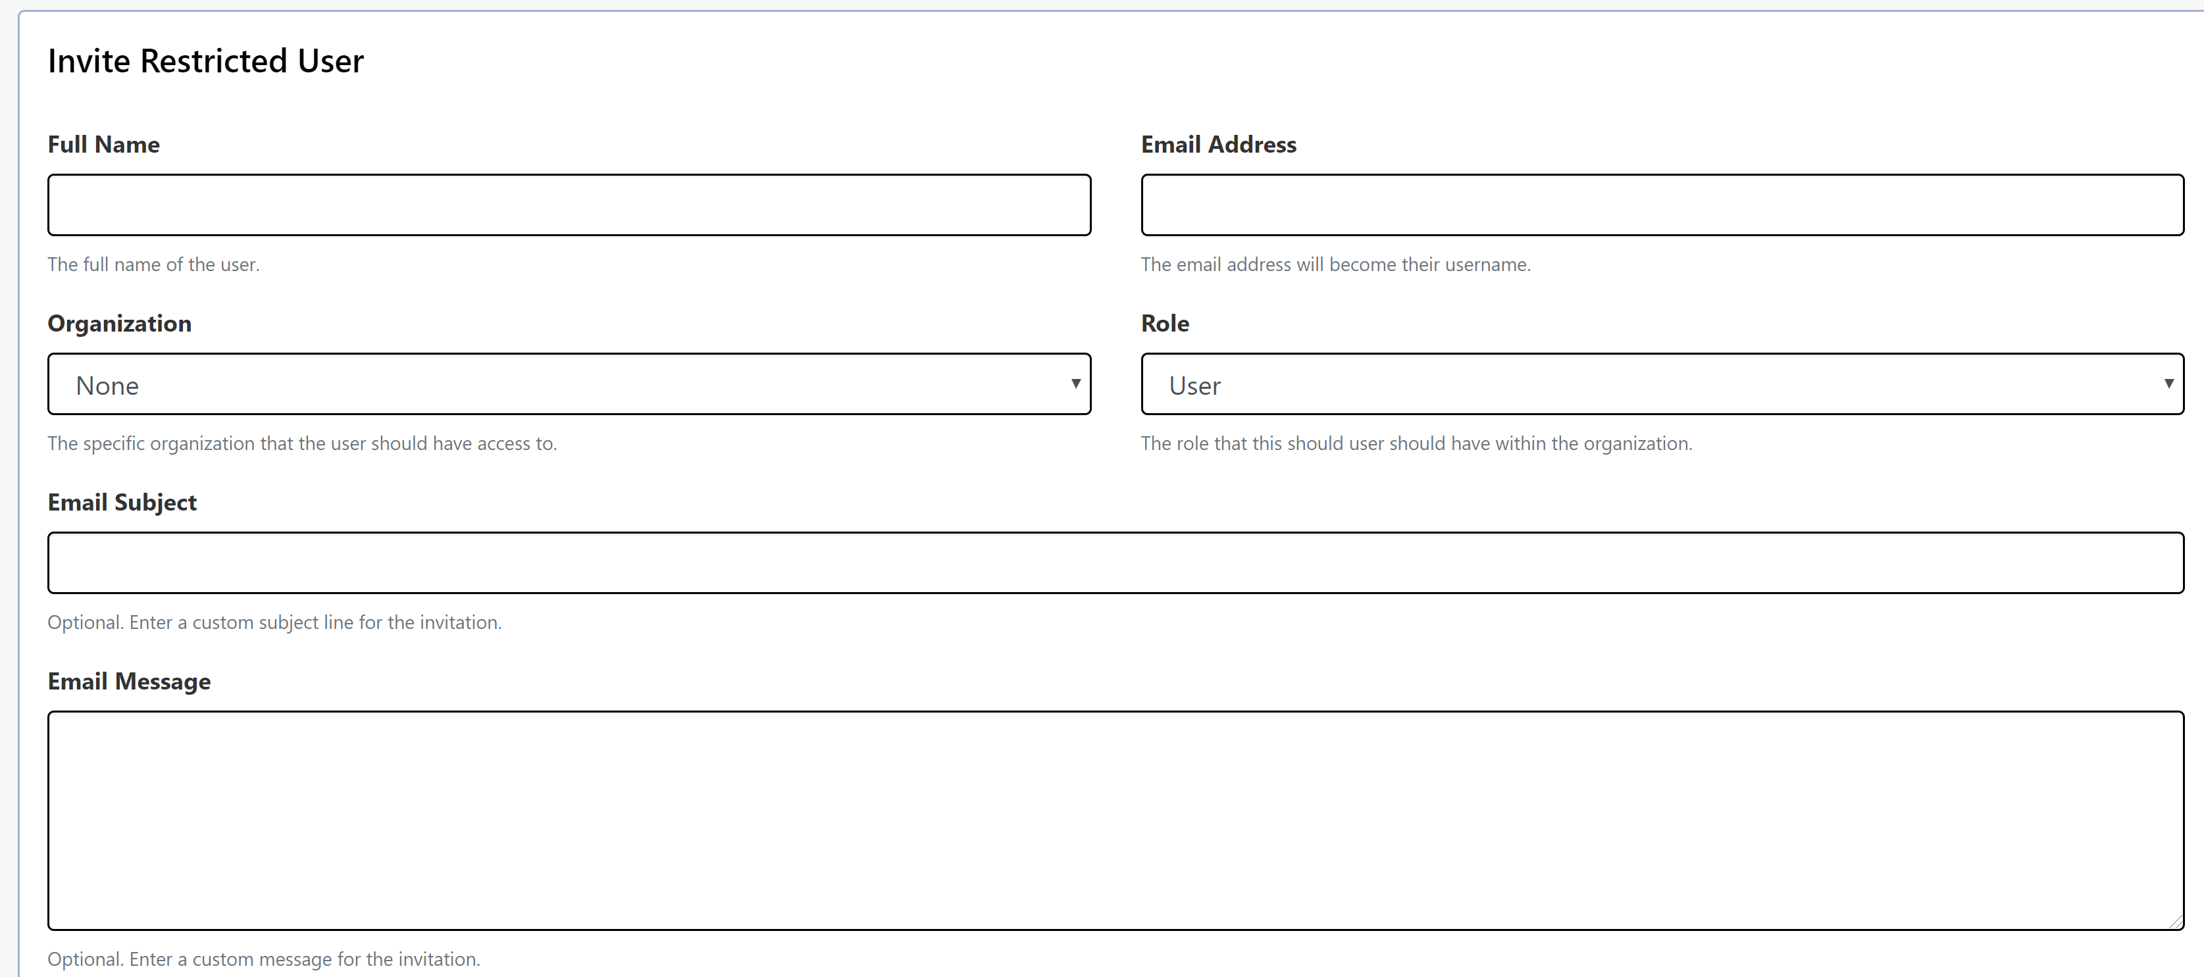Click the Organization label
The image size is (2204, 977).
119,324
